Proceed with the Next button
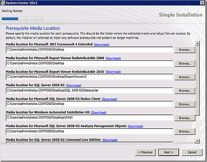This screenshot has width=207, height=162. 169,152
